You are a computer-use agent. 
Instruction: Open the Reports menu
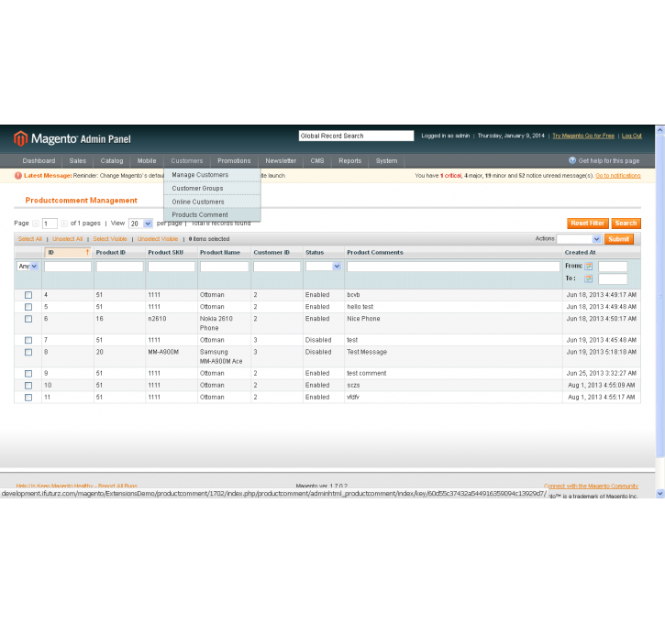[x=349, y=161]
